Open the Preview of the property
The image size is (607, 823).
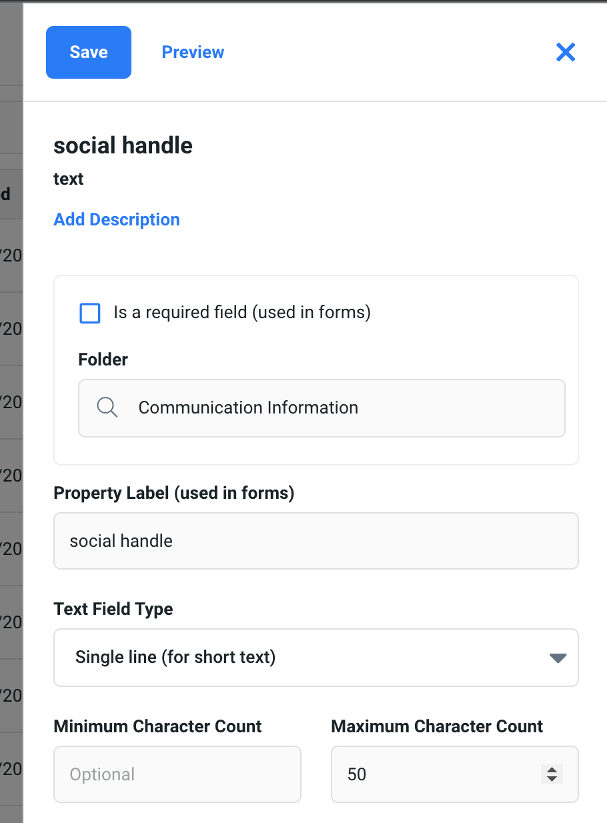(193, 52)
